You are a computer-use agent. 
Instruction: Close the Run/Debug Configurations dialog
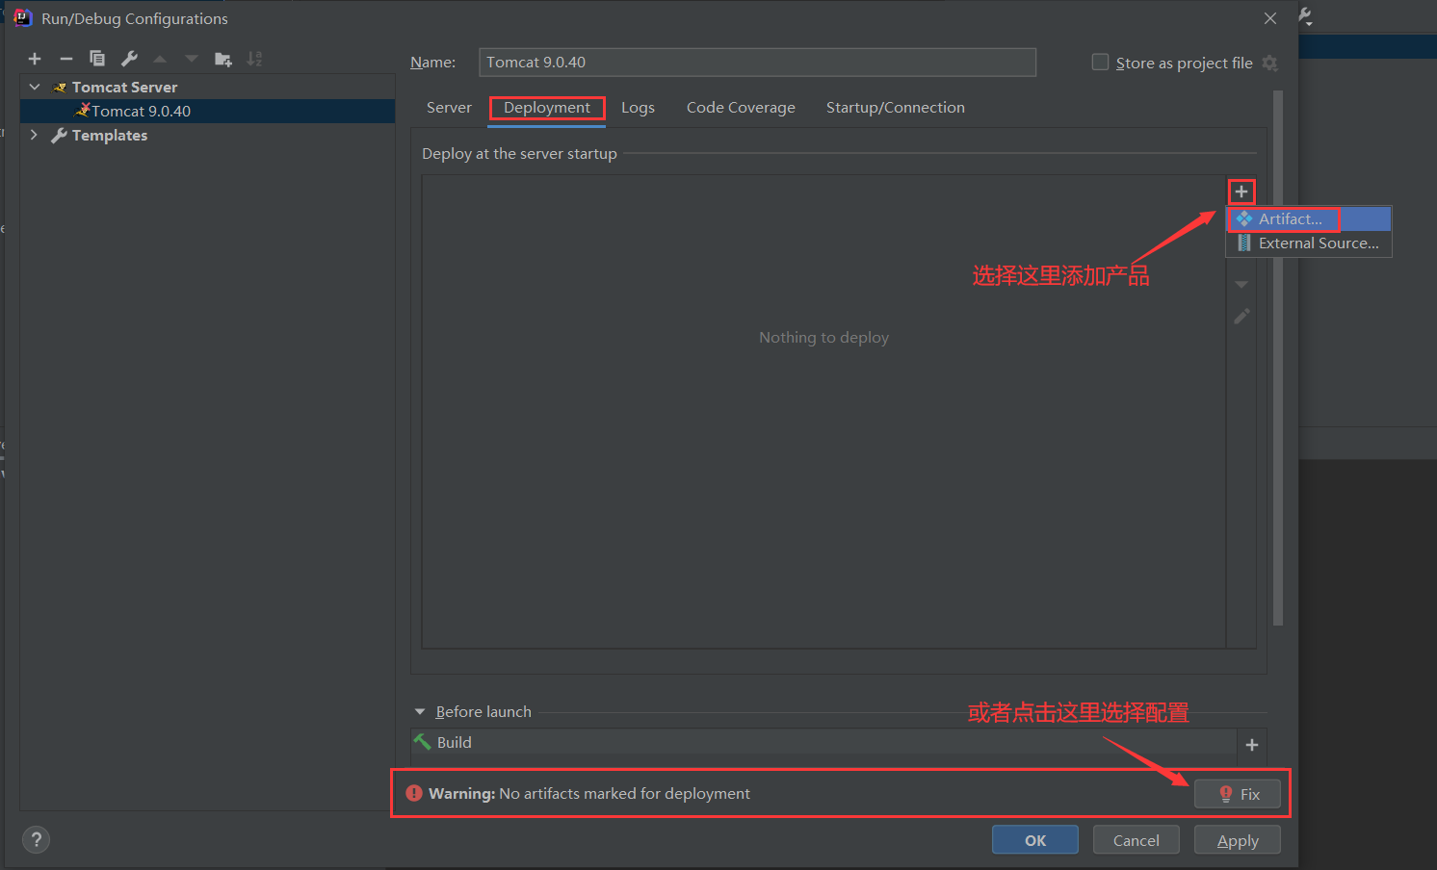point(1270,18)
